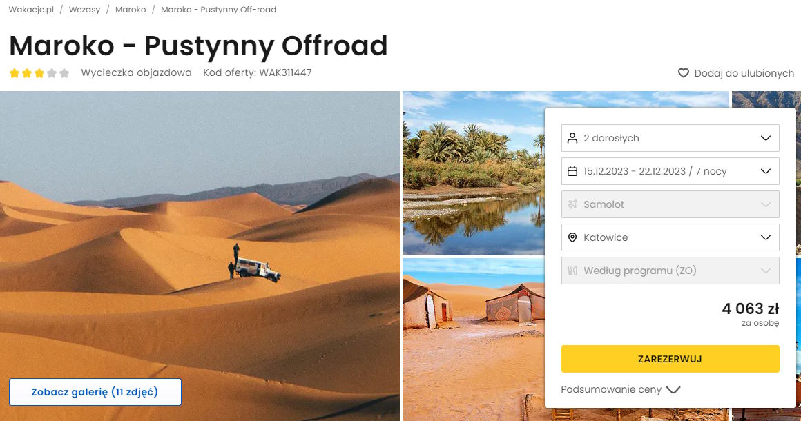Open gallery via Zobacz galerię (11 zdjęć)
This screenshot has height=421, width=801.
click(95, 392)
